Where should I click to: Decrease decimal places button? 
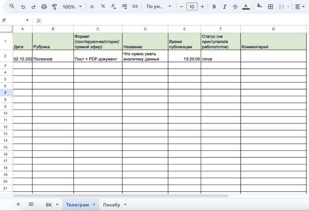point(113,7)
